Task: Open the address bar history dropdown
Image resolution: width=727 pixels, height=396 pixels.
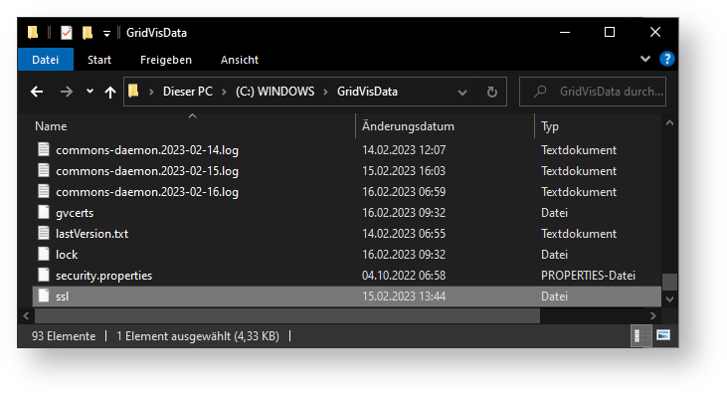Action: pos(462,93)
